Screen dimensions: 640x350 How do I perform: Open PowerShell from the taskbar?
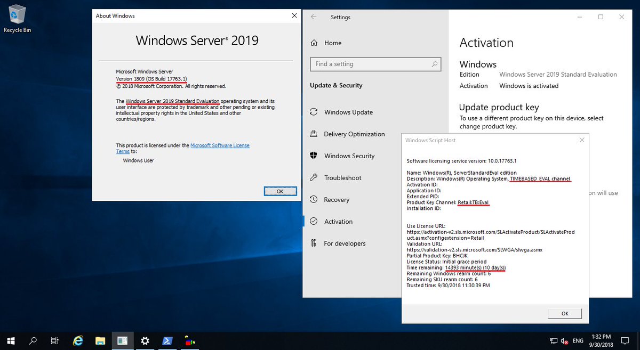[x=167, y=340]
